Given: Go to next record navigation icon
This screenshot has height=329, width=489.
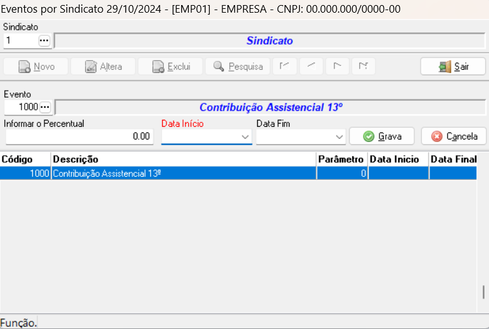Looking at the screenshot, I should 337,66.
